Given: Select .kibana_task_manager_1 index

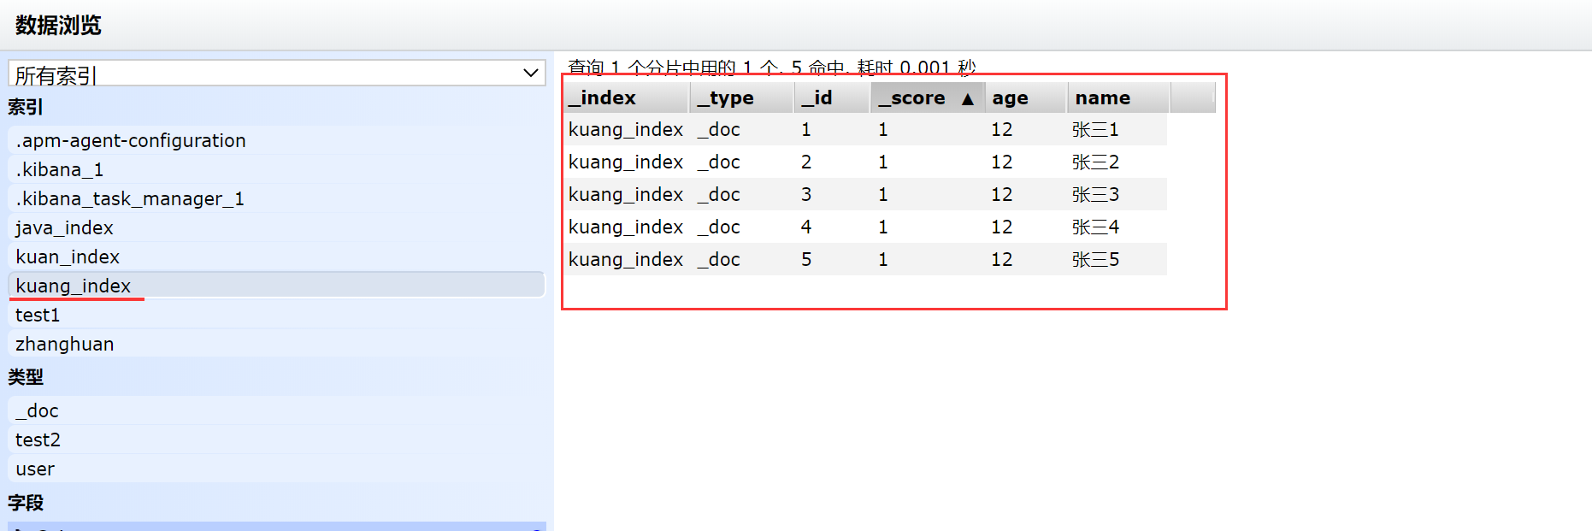Looking at the screenshot, I should 276,198.
